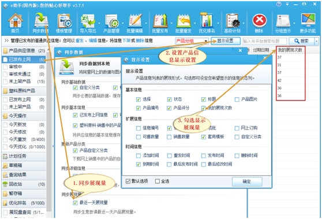Click the 显示设置 button

[x=226, y=41]
